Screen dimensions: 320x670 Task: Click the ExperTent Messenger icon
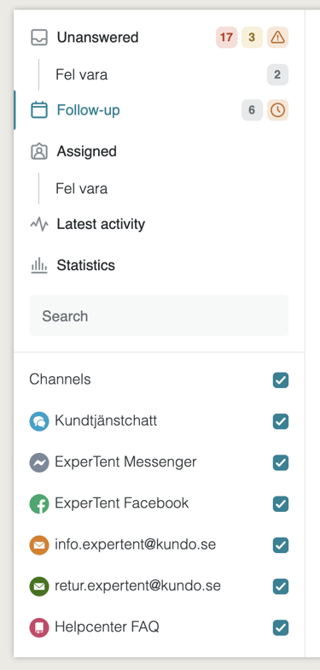[39, 462]
